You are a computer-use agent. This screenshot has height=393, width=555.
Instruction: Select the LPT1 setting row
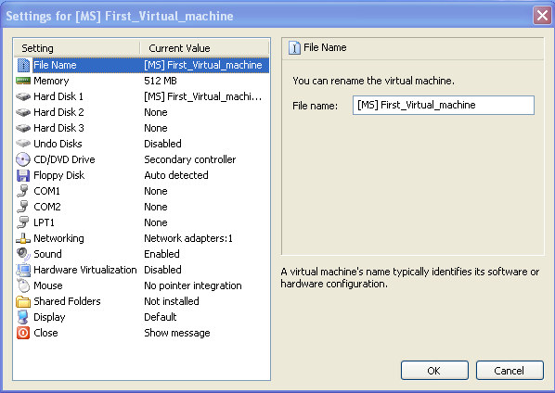[142, 222]
